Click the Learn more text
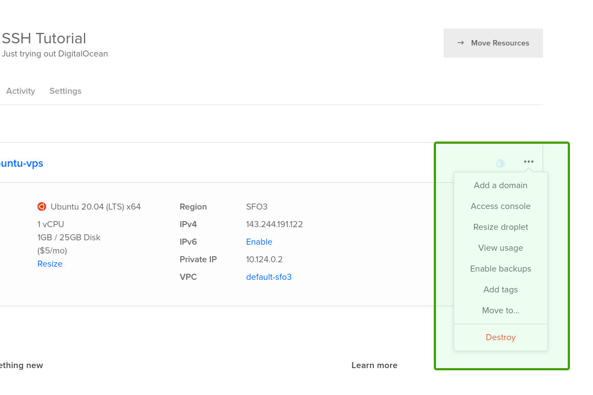 374,365
